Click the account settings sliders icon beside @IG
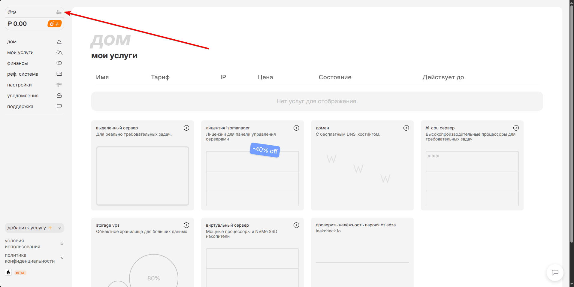Image resolution: width=574 pixels, height=287 pixels. [59, 12]
